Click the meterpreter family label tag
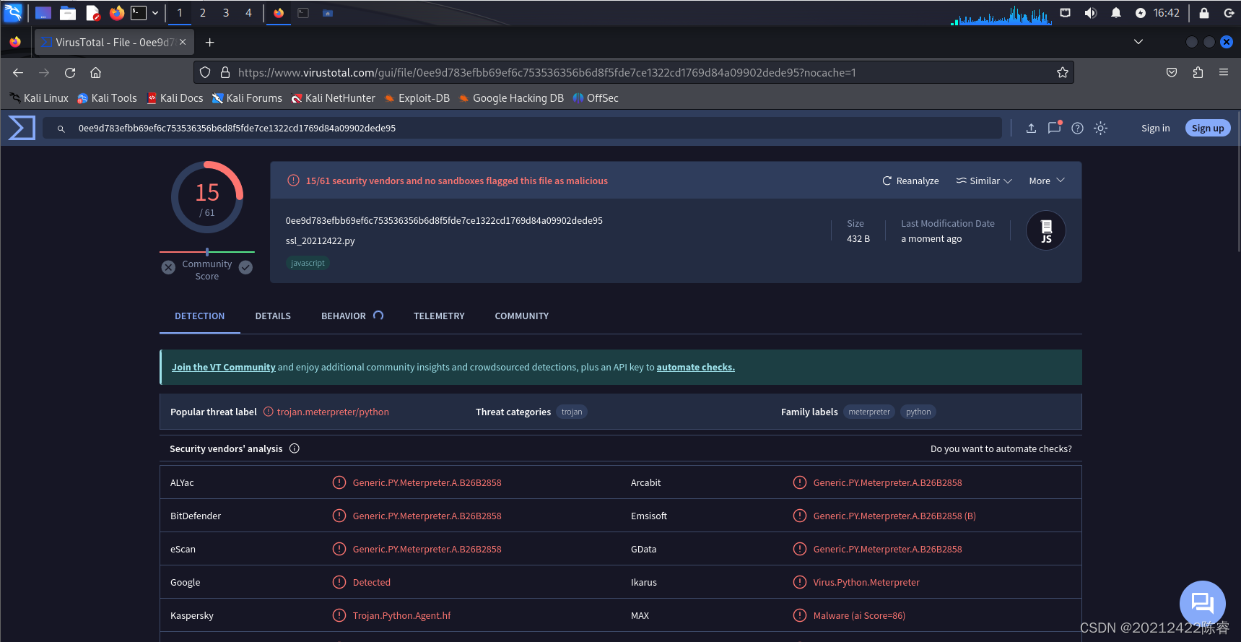The image size is (1241, 642). coord(869,412)
